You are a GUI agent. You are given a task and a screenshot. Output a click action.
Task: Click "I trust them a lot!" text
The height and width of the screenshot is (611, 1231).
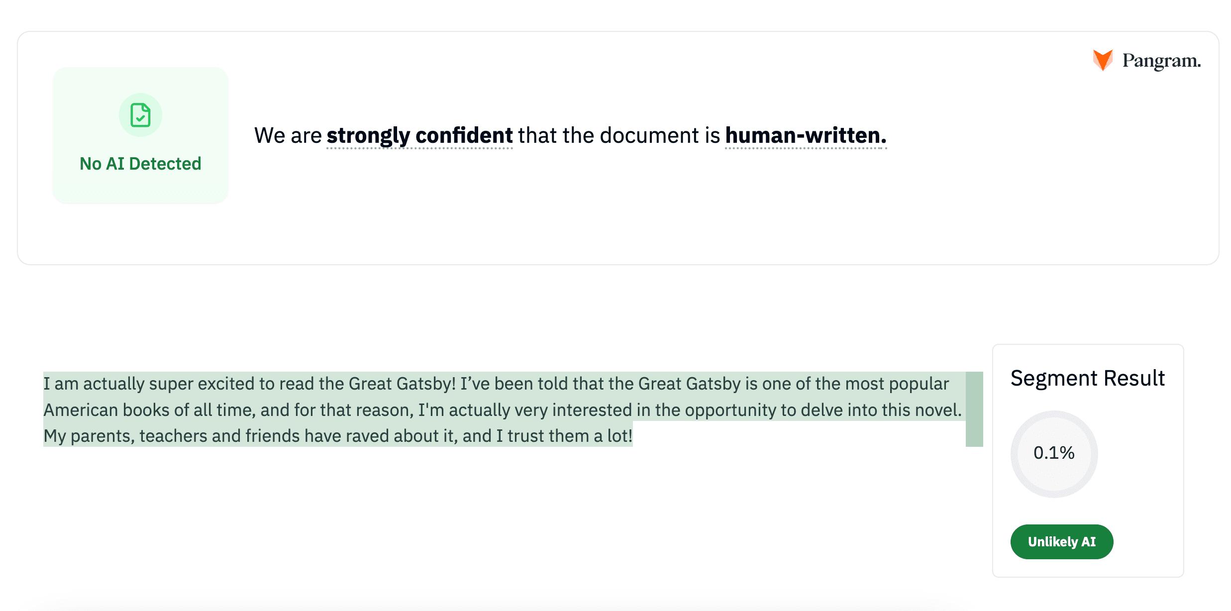(564, 436)
